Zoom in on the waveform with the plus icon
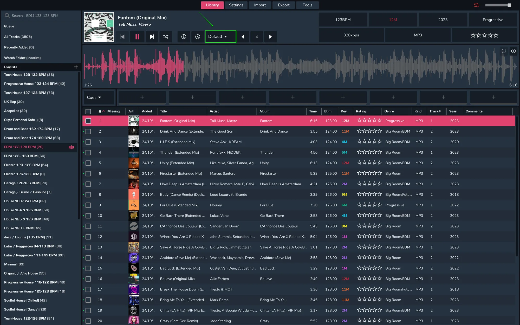 (x=513, y=51)
